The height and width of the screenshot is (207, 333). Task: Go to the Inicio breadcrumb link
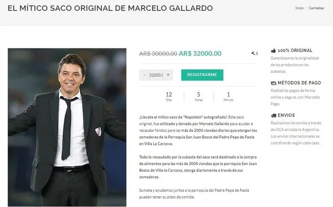click(x=299, y=8)
